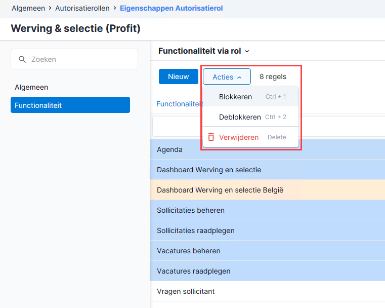The image size is (385, 308).
Task: Click the Nieuw button
Action: pyautogui.click(x=179, y=76)
